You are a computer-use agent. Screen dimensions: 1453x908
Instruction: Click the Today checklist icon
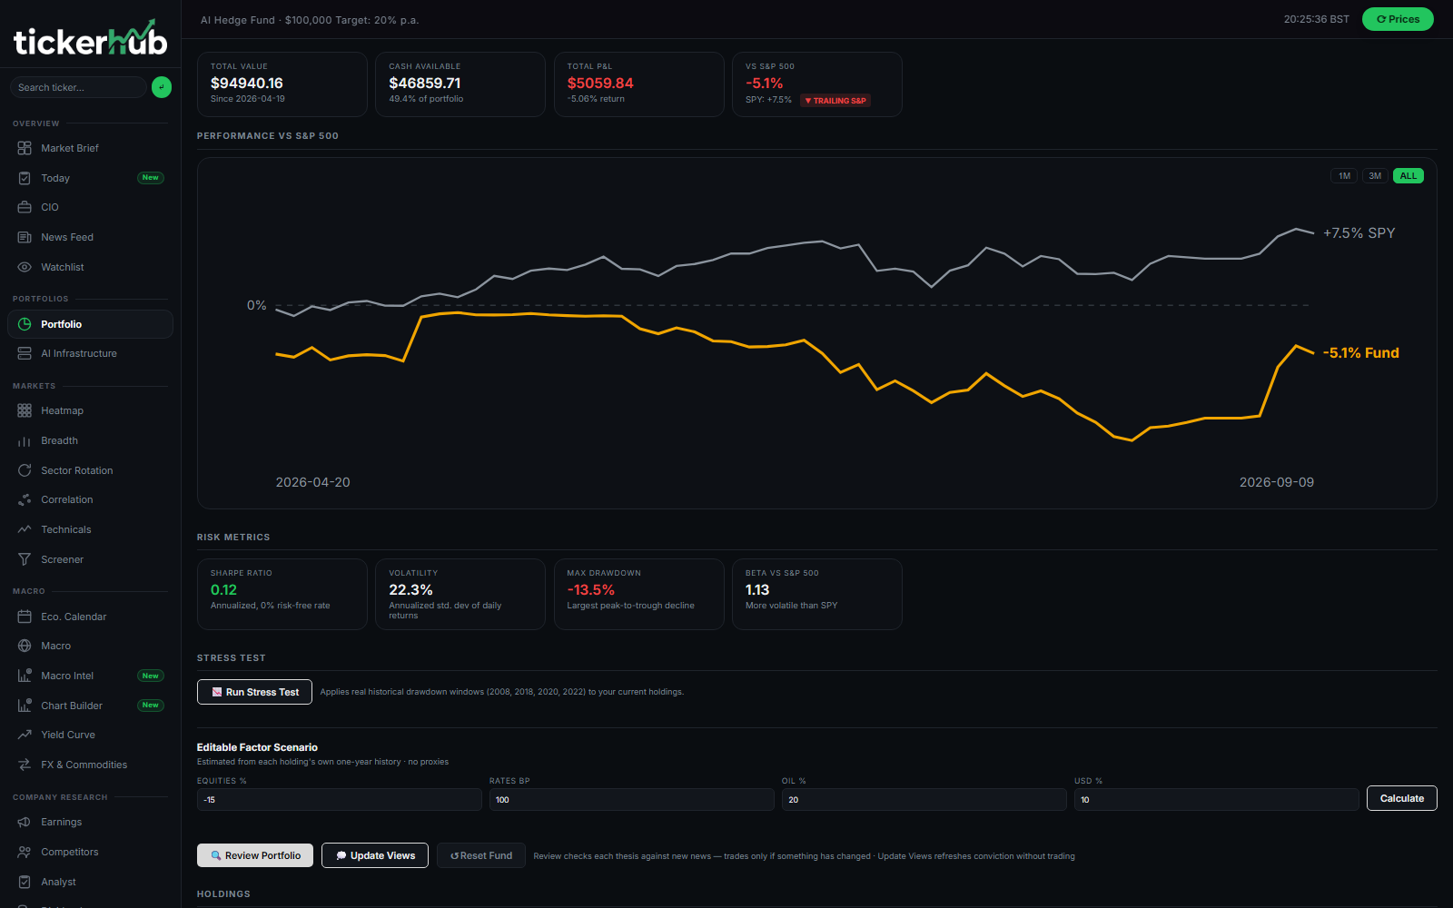25,178
